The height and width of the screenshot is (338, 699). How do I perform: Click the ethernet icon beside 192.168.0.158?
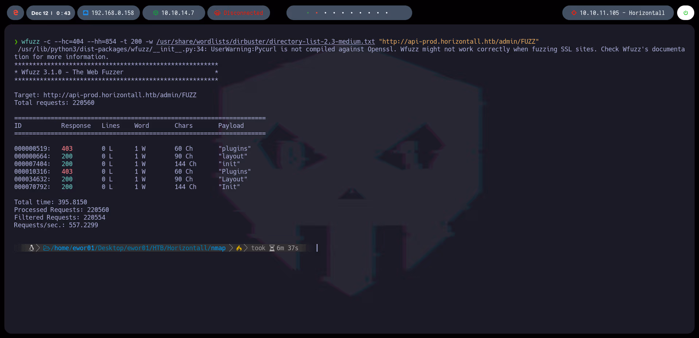85,13
